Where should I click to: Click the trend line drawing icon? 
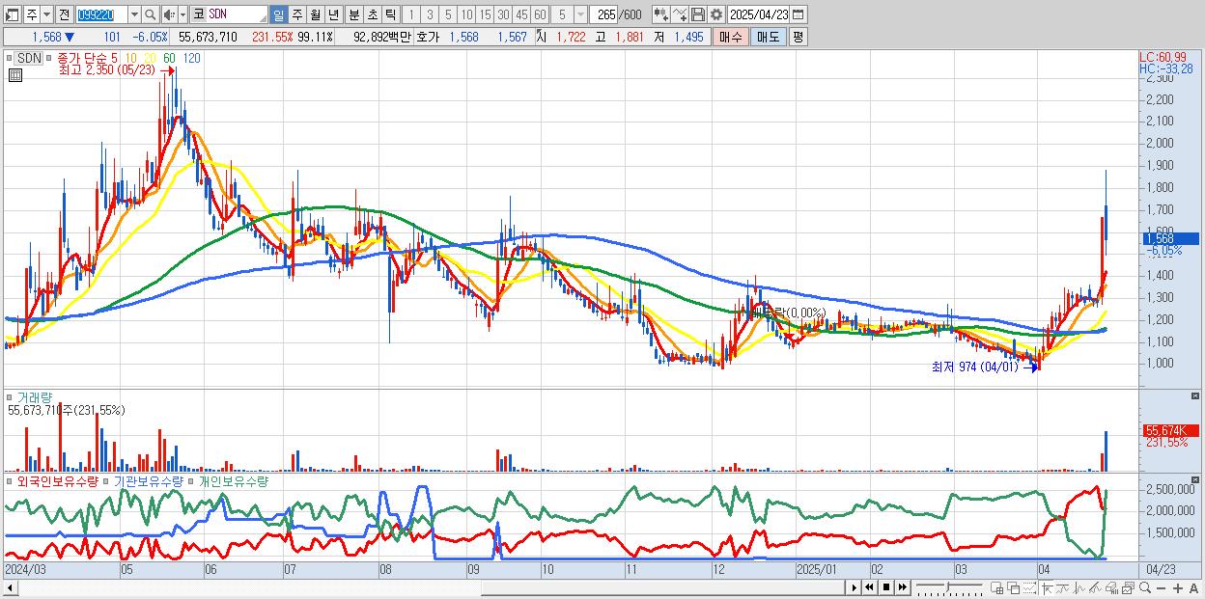[1063, 587]
